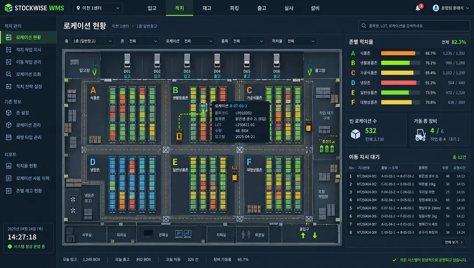Expand the 적치율 filter dropdown
Screen dimensions: 474x268
[301, 41]
